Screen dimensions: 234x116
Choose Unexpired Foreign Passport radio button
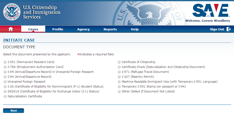pyautogui.click(x=5, y=81)
